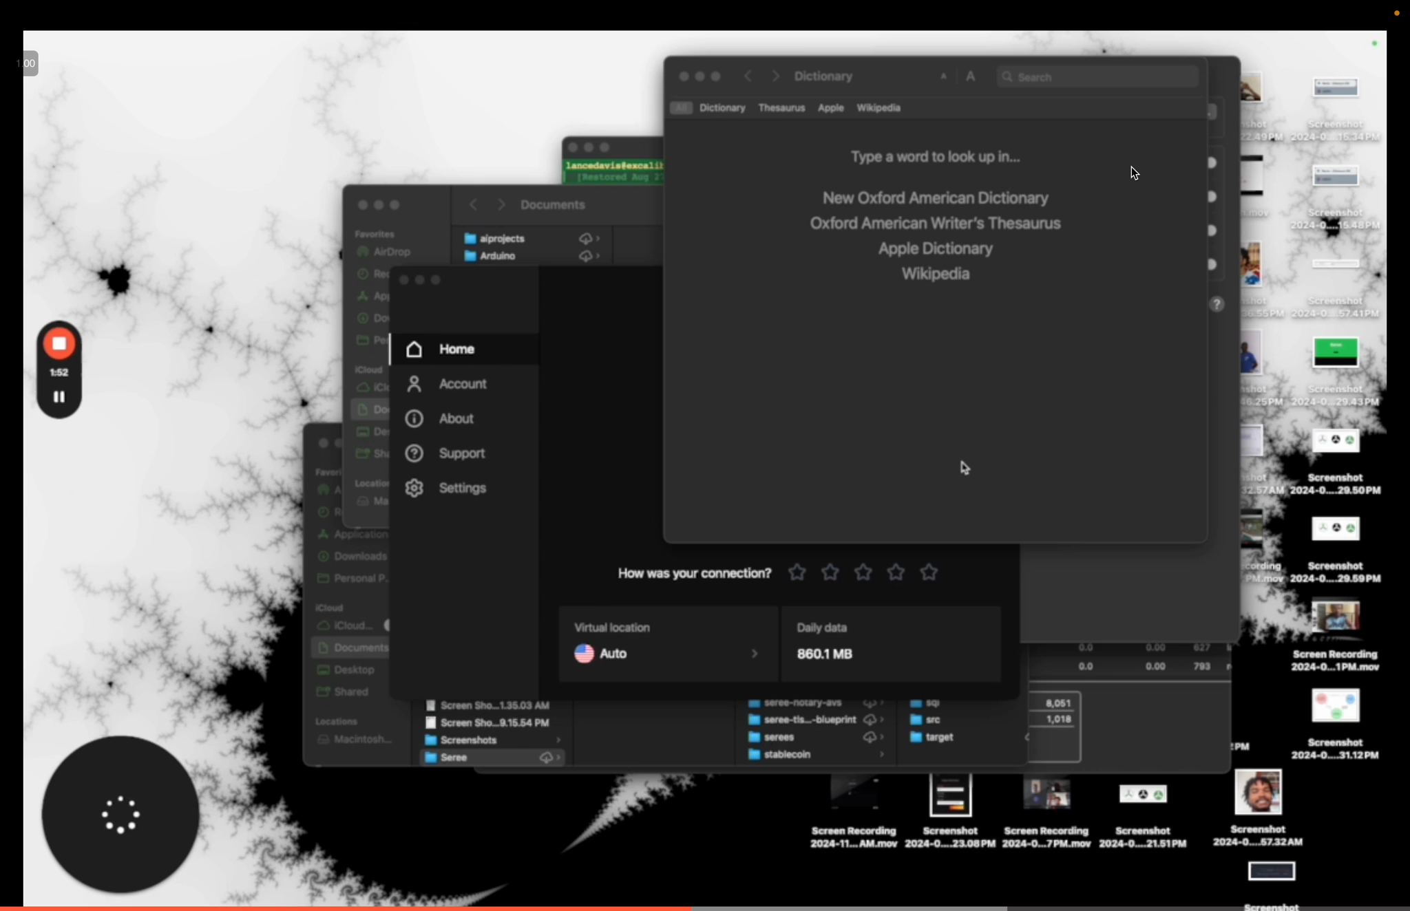The image size is (1410, 911).
Task: Switch to the Wikipedia tab in the tab bar
Action: [878, 108]
